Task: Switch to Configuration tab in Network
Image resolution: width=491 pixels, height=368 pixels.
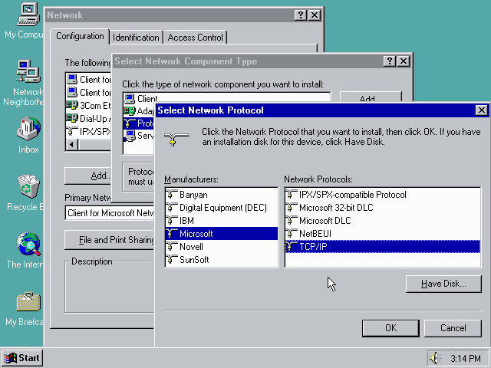Action: coord(80,37)
